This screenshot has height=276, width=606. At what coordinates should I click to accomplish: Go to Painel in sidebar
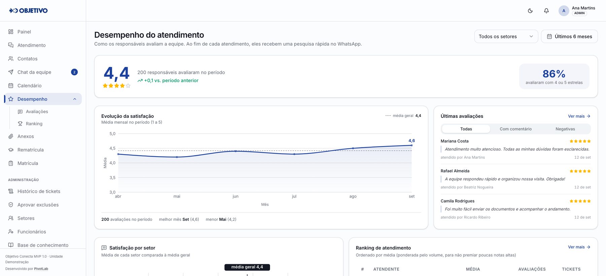[43, 32]
